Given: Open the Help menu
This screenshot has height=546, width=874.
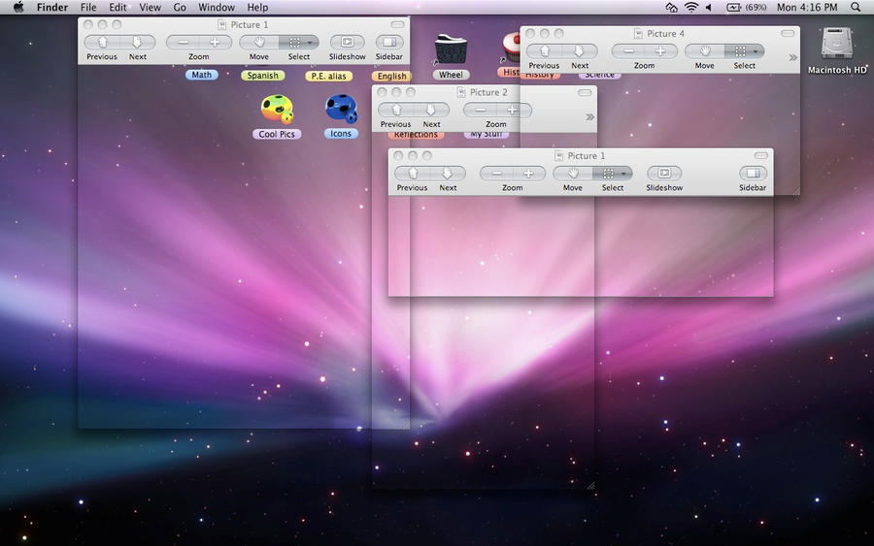Looking at the screenshot, I should click(x=257, y=7).
